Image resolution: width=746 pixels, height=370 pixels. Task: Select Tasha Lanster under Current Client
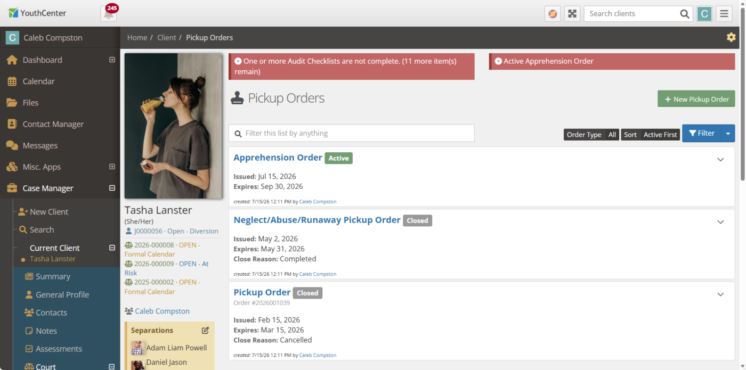[53, 259]
